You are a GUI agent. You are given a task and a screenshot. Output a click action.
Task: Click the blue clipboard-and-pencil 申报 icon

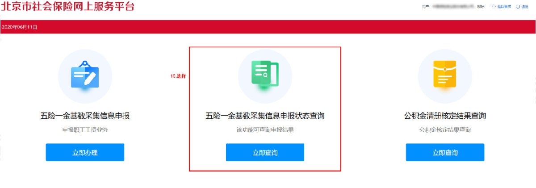[x=85, y=75]
